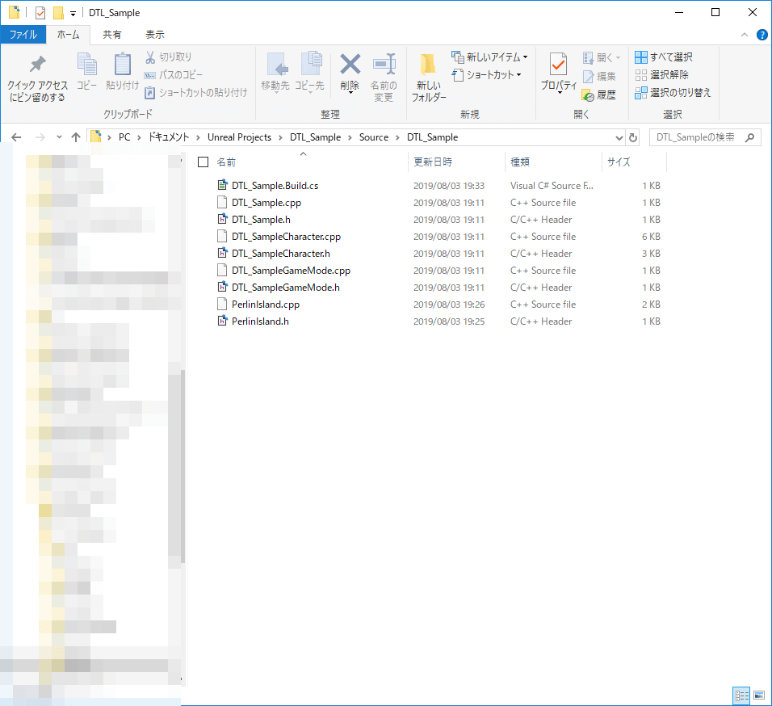Screen dimensions: 772x706
Task: Open Properties (プロパティ) checkmark icon
Action: point(558,65)
